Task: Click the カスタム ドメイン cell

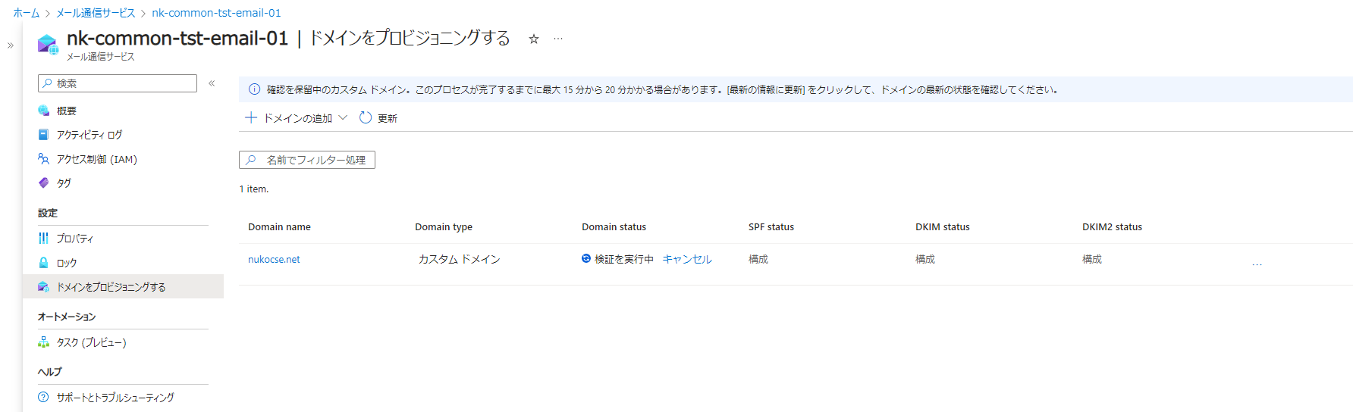Action: coord(459,259)
